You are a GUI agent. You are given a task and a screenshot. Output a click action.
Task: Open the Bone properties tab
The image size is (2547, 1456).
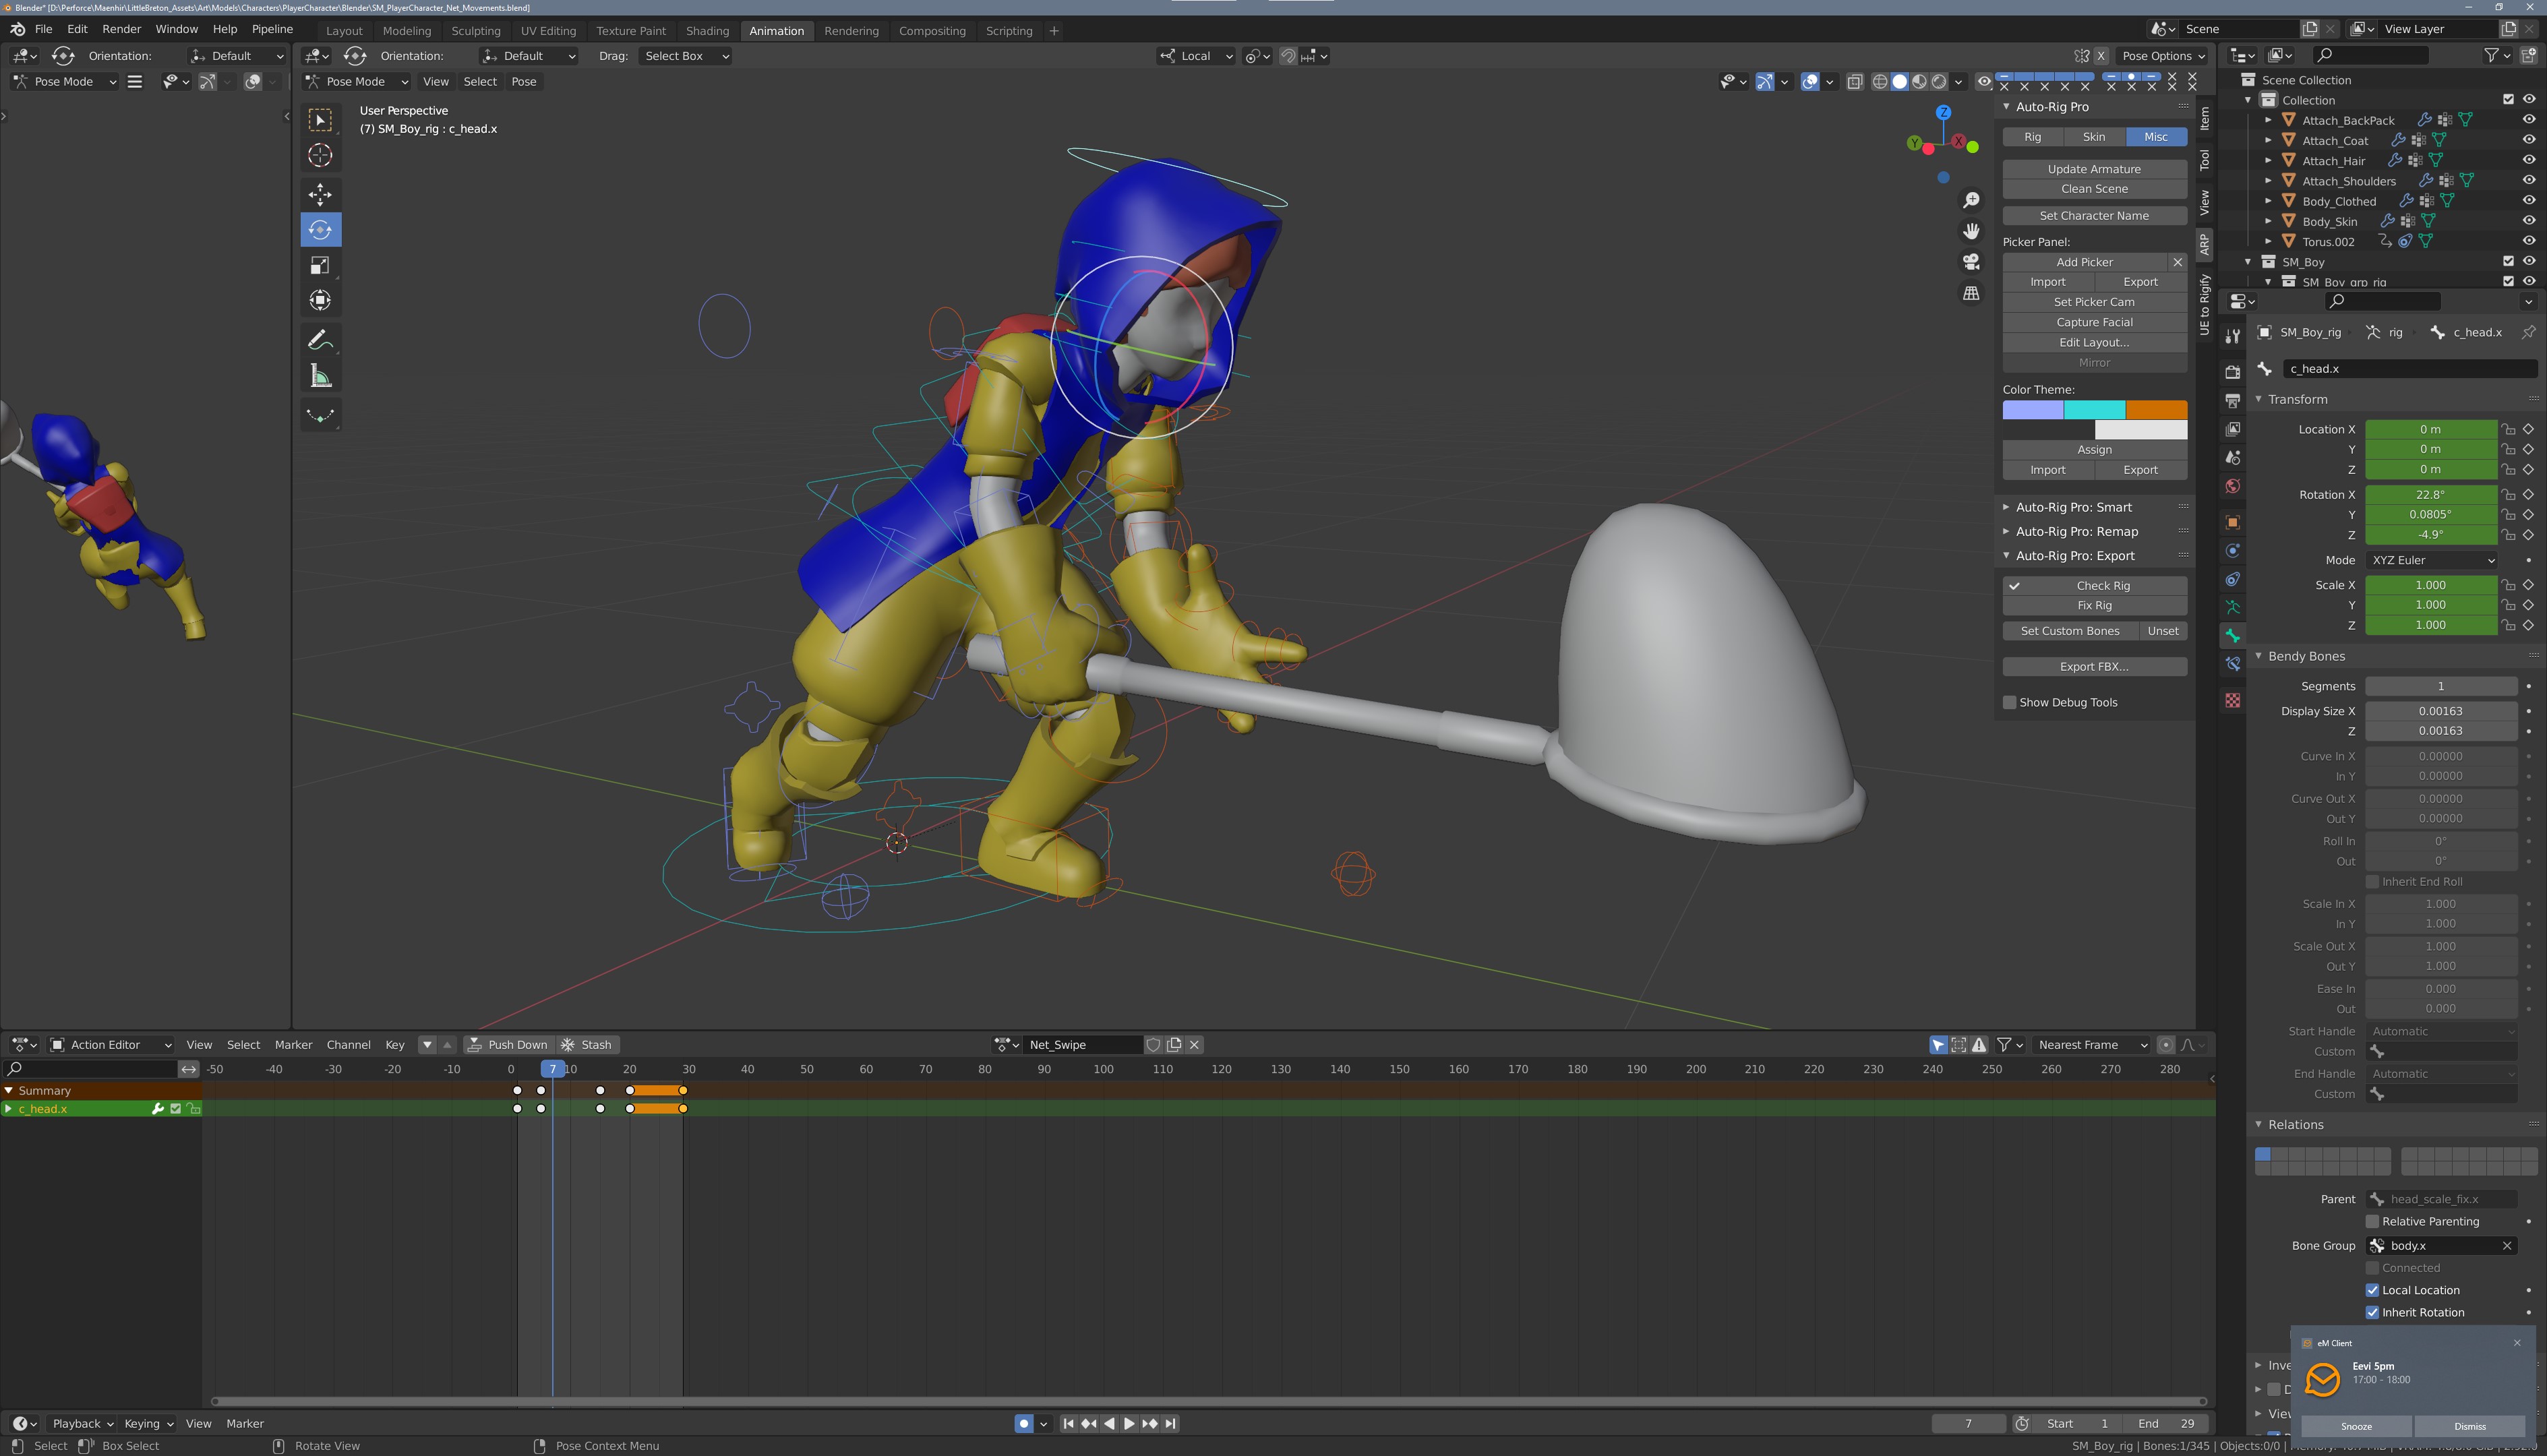(x=2232, y=635)
